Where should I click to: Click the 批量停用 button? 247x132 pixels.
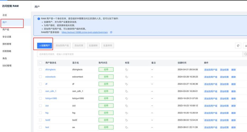108,46
